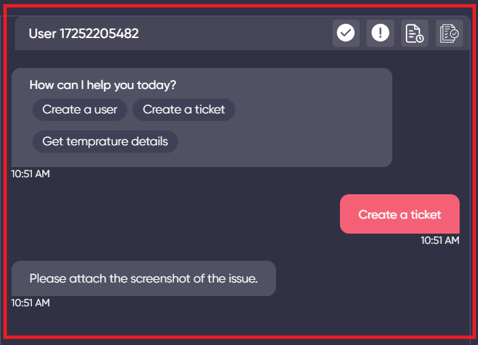Click 'How can I help you today?' text
Screen dimensions: 478x345
point(103,86)
